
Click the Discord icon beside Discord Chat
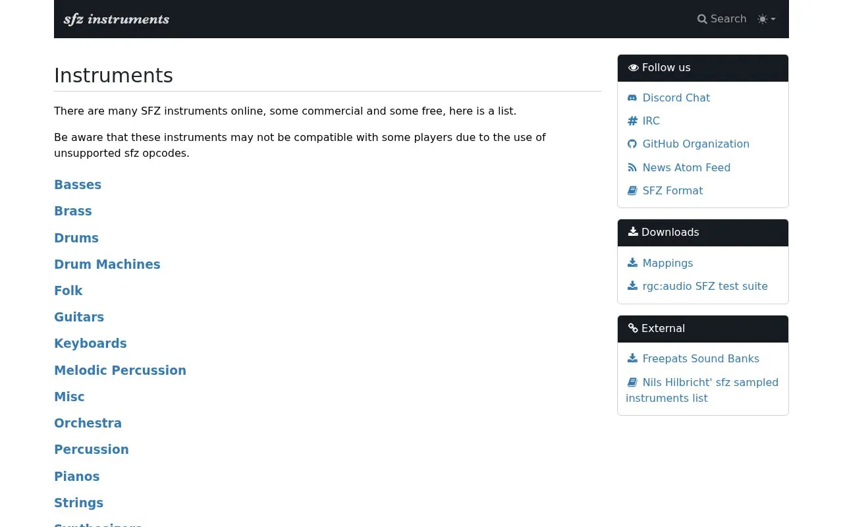click(632, 97)
